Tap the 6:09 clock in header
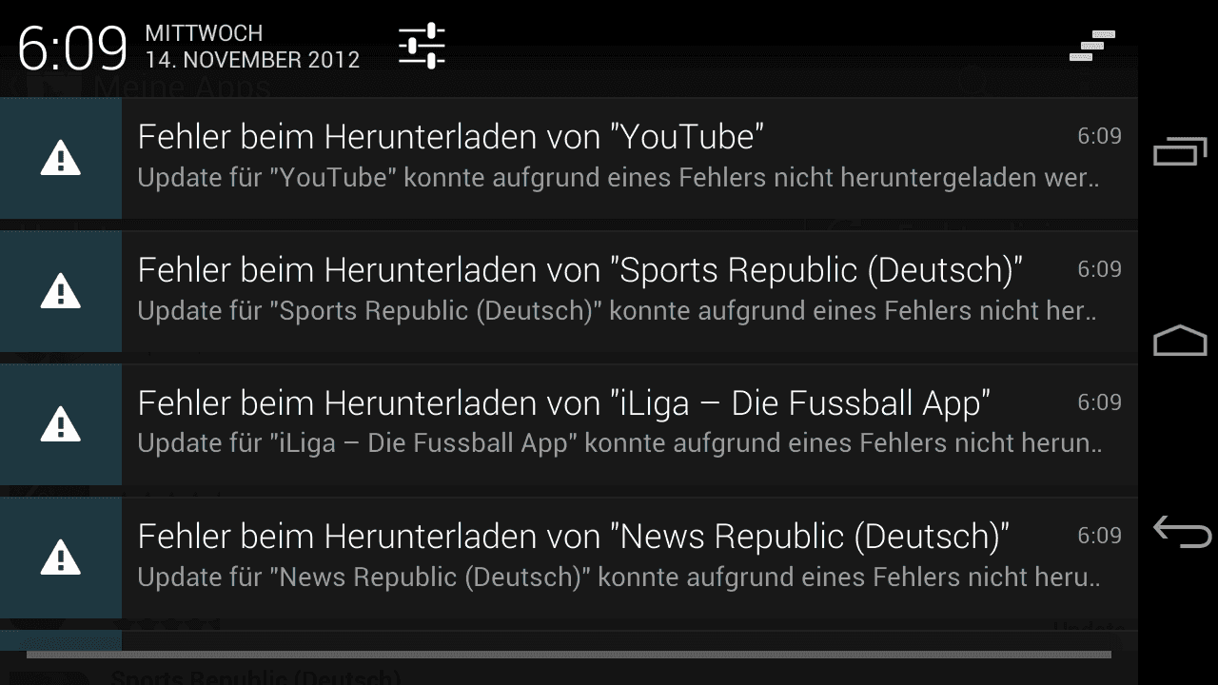 click(x=72, y=49)
